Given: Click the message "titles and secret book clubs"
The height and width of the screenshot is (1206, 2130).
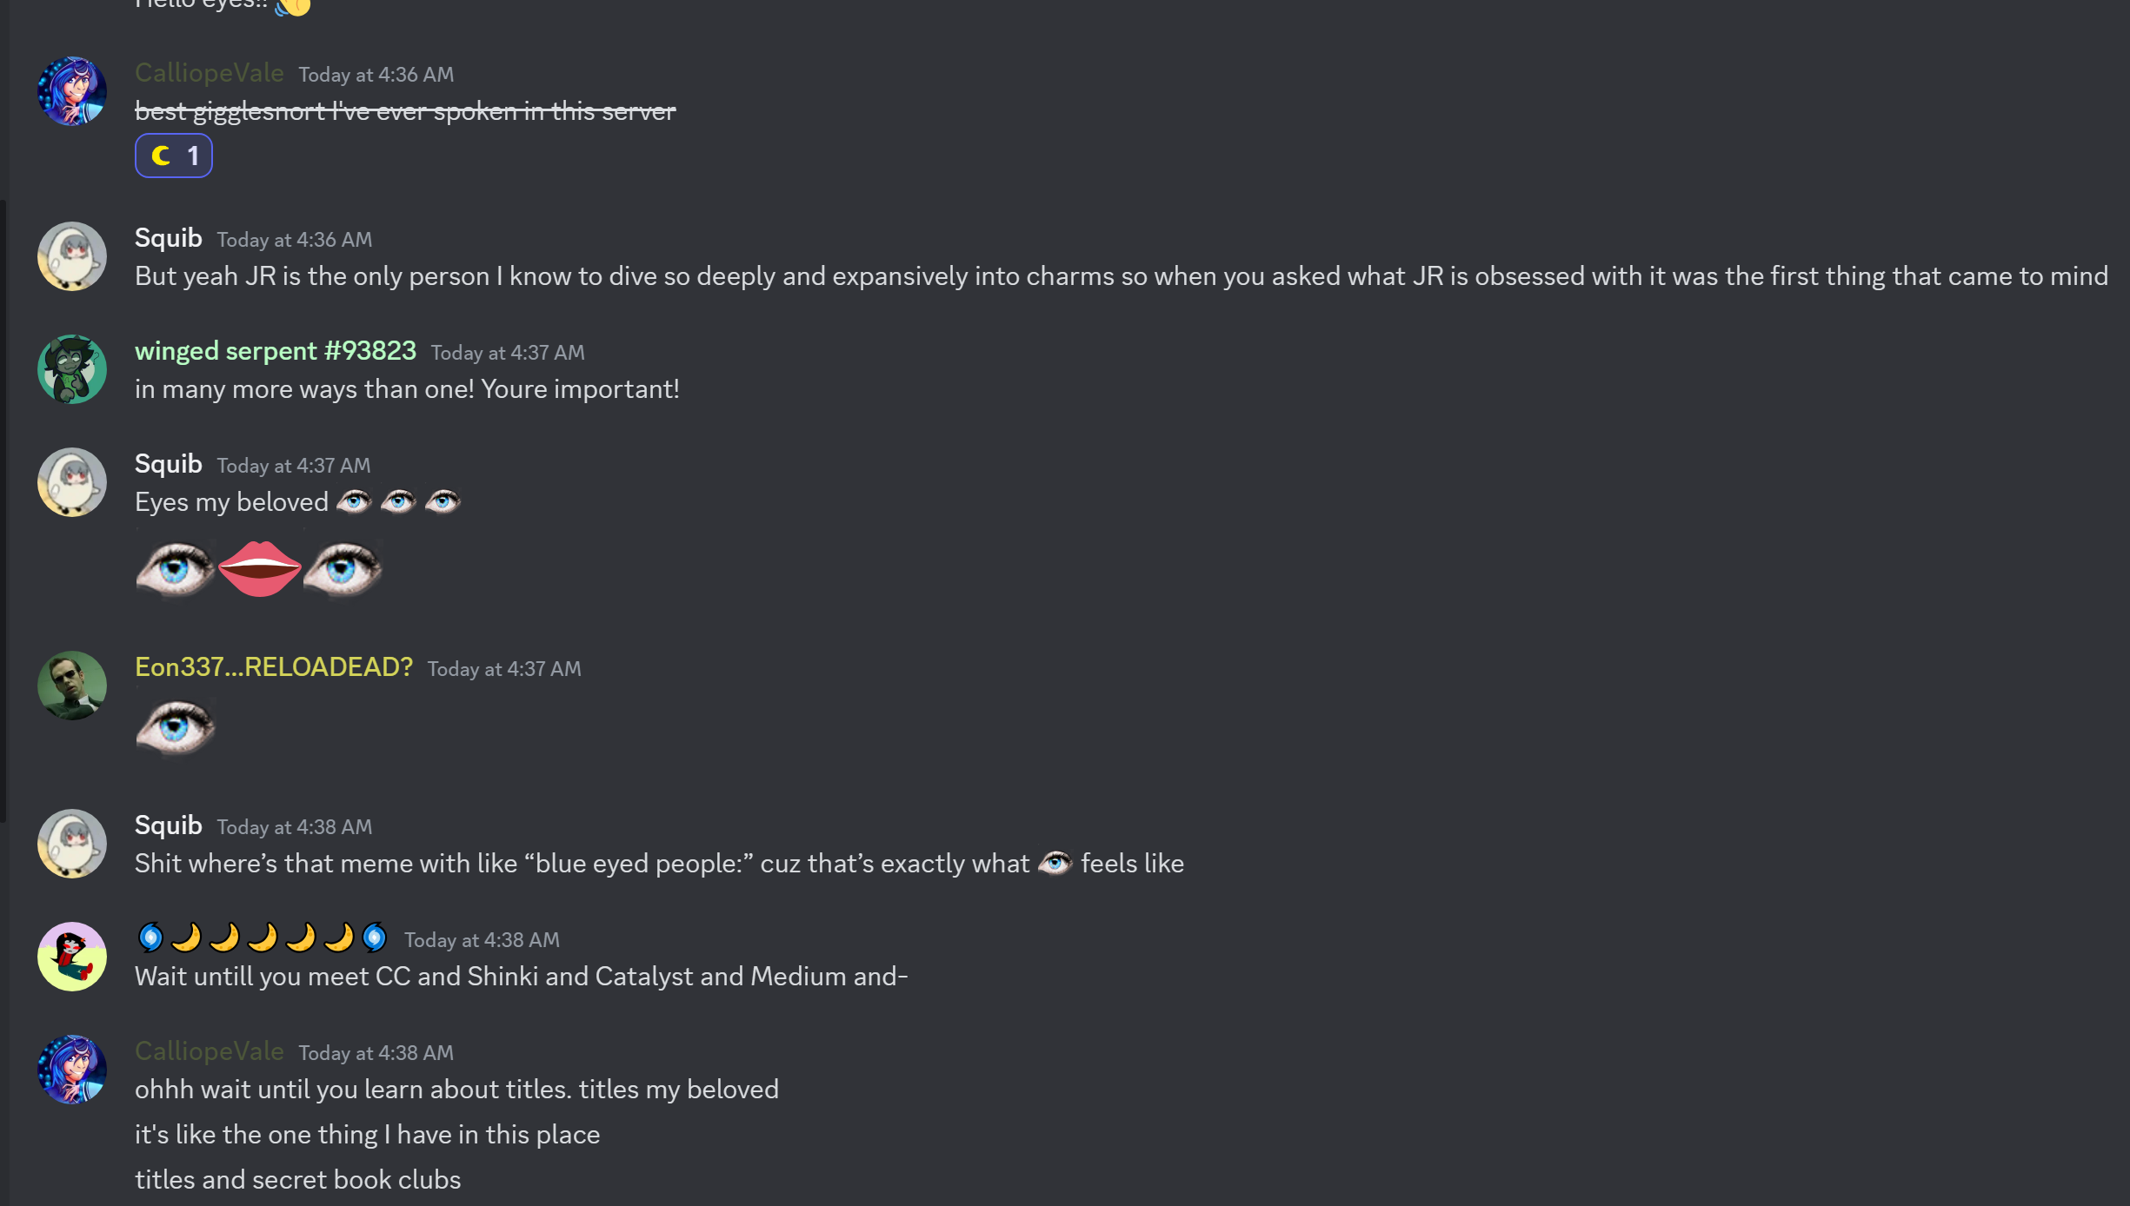Looking at the screenshot, I should tap(297, 1180).
